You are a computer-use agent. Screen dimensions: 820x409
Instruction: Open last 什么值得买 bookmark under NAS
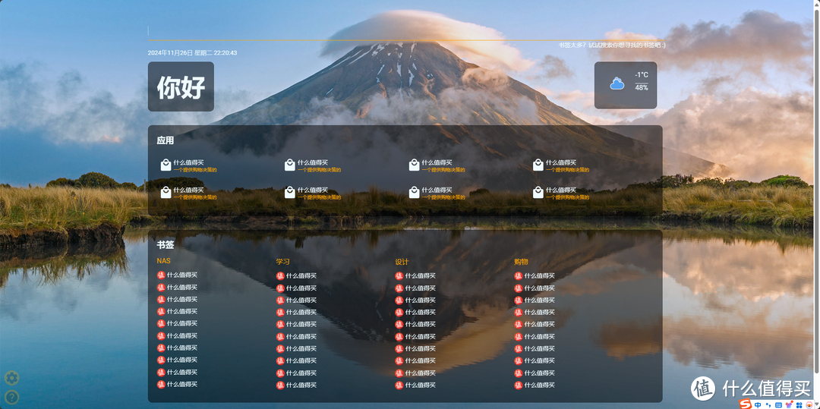177,384
